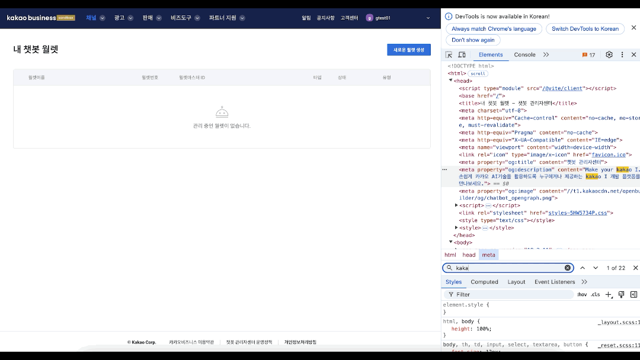Show more DevTools panels chevron
The width and height of the screenshot is (640, 360).
(x=546, y=54)
